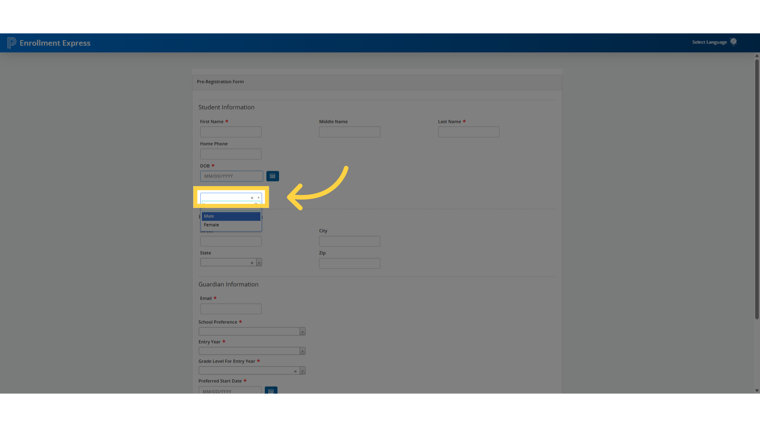Click the scrollbar up arrow
The height and width of the screenshot is (427, 760).
tap(757, 56)
